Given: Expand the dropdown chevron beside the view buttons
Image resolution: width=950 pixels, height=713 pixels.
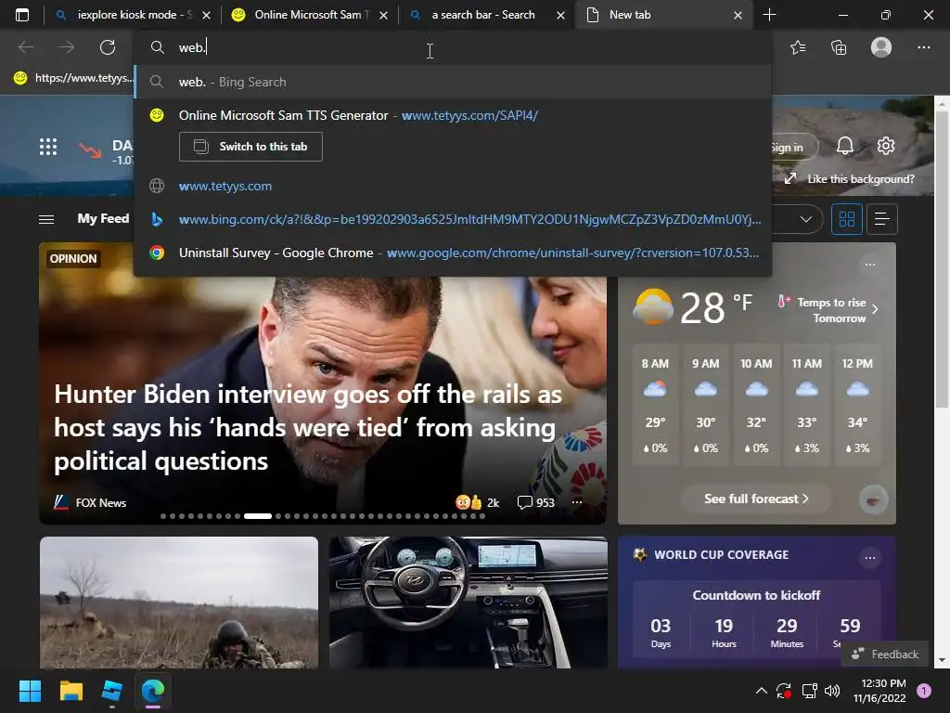Looking at the screenshot, I should [x=806, y=219].
